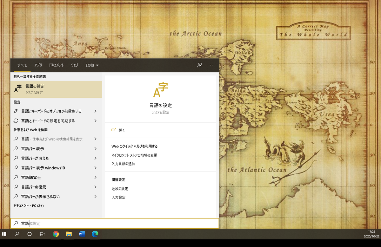Viewport: 381px width, 247px height.
Task: Open Google Chrome from the taskbar
Action: click(56, 235)
